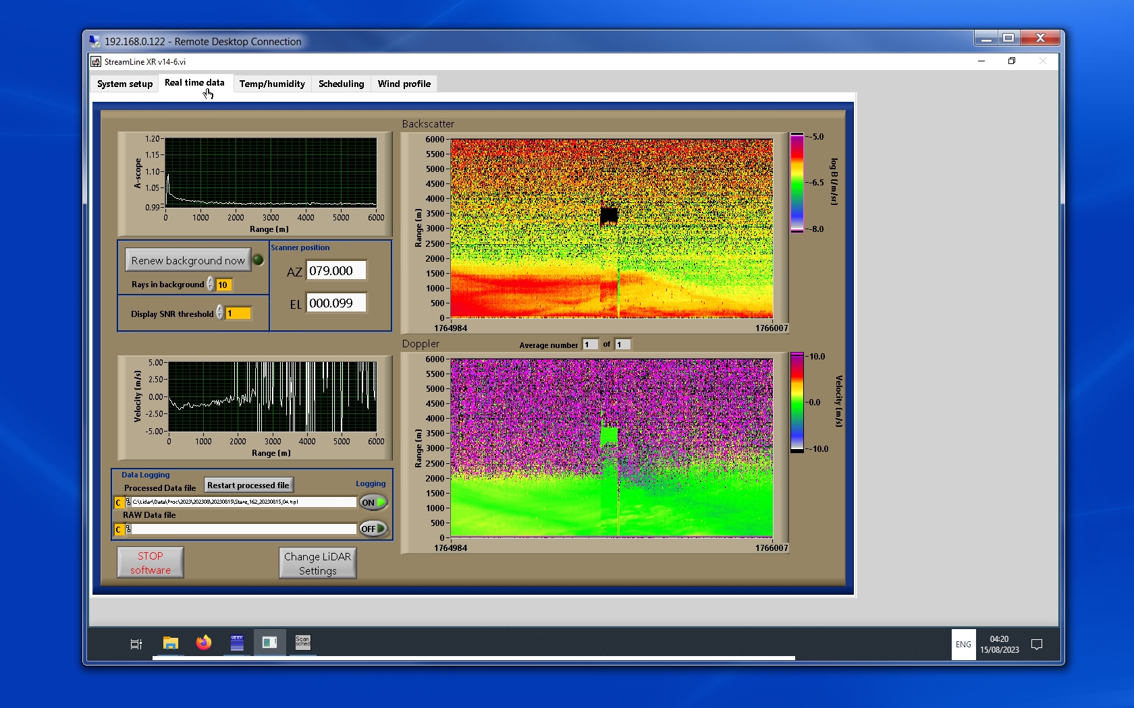
Task: Open the Temp/humidity tab
Action: [x=272, y=84]
